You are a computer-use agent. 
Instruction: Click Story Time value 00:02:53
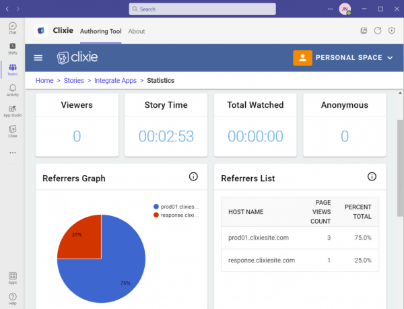[166, 136]
